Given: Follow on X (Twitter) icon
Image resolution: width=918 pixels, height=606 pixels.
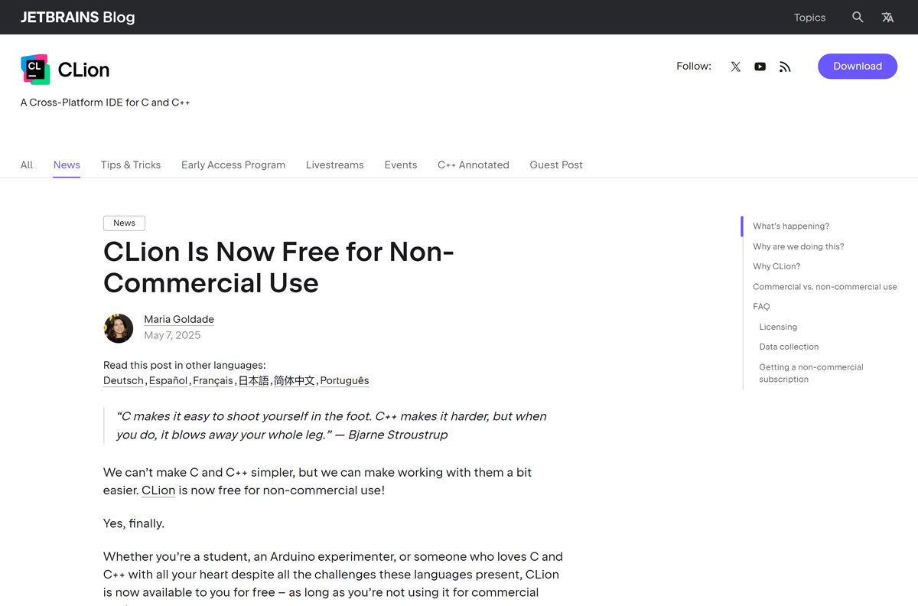Looking at the screenshot, I should 736,67.
